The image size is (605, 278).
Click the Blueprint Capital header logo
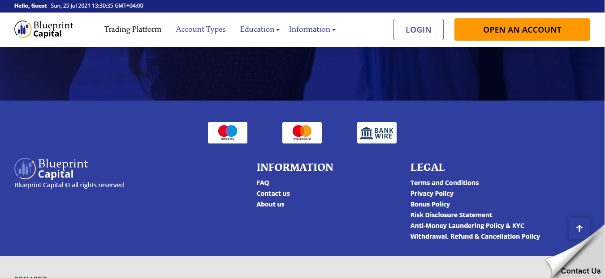(x=43, y=29)
